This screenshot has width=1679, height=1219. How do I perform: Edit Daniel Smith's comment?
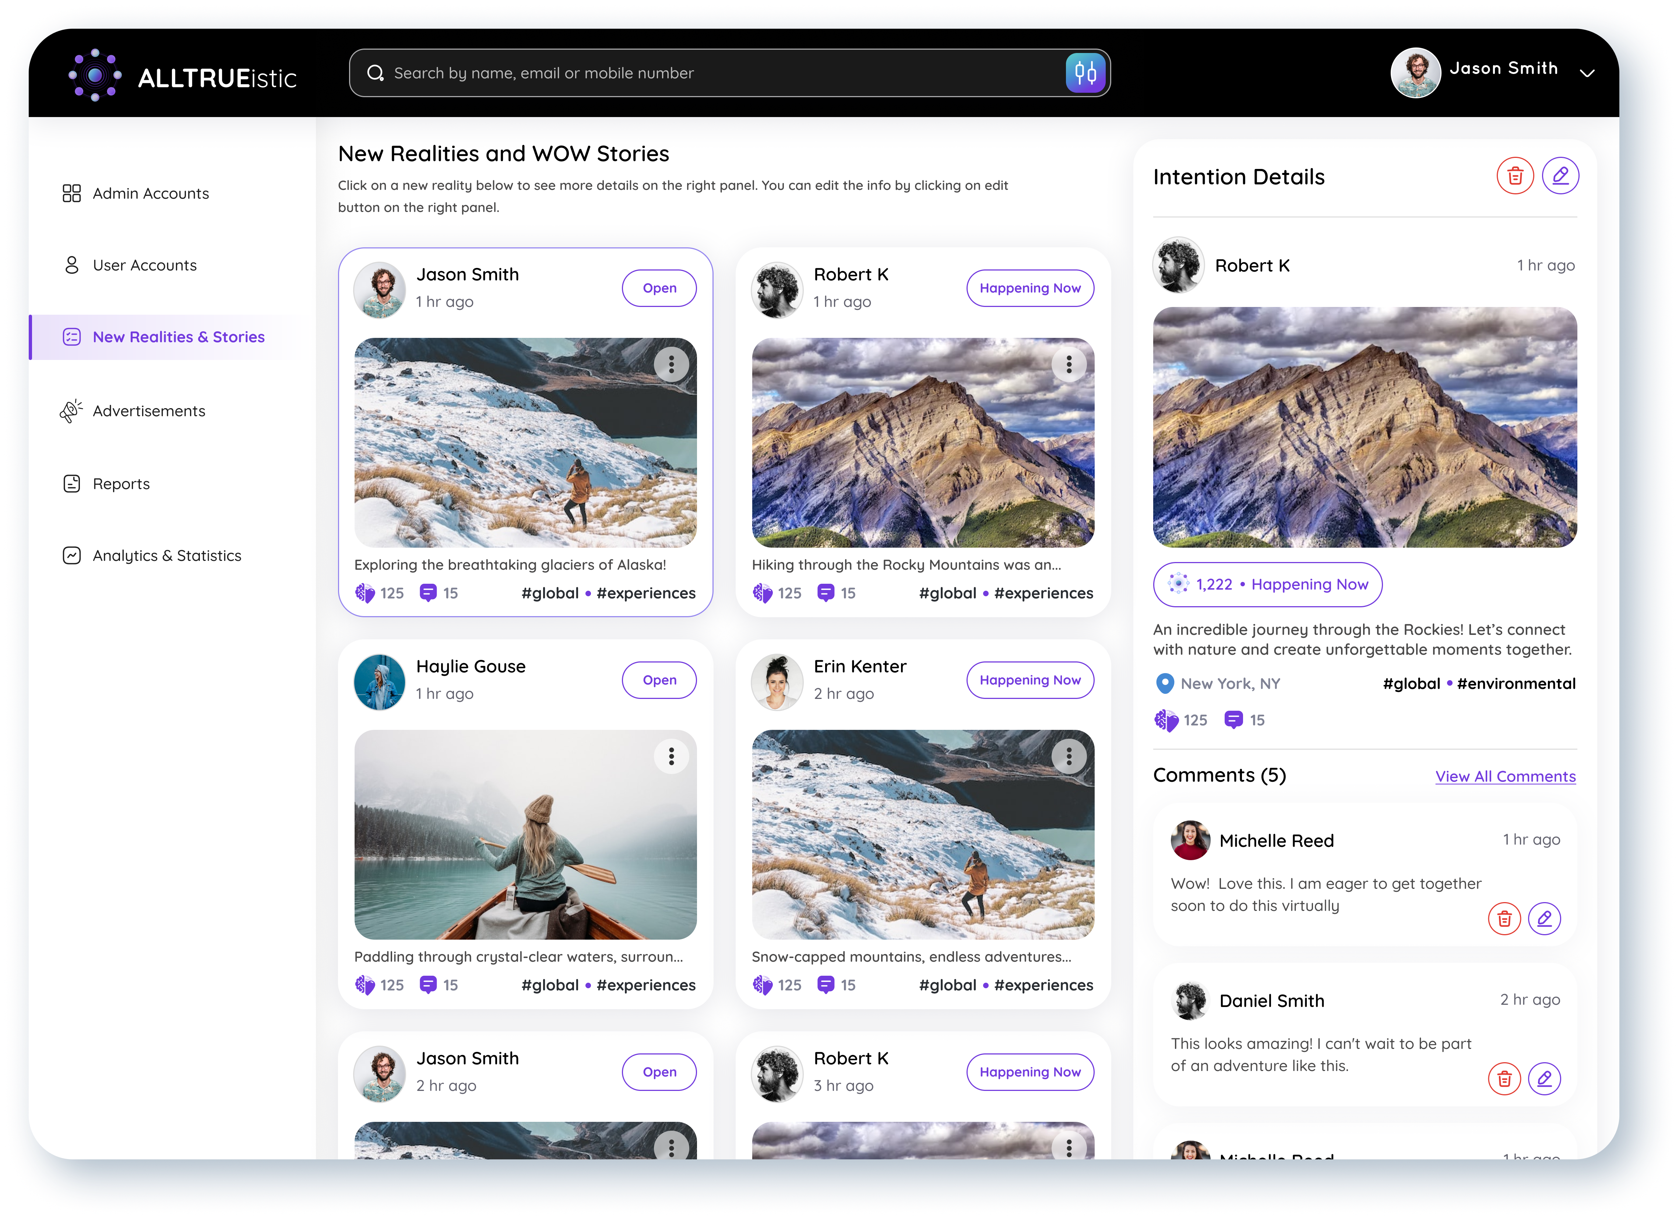[x=1544, y=1078]
